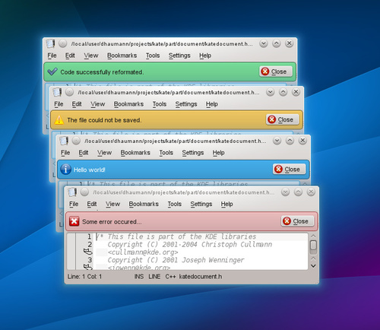The width and height of the screenshot is (380, 330).
Task: Click the round on-all-desktops button in the topmost window's title bar
Action: click(62, 43)
